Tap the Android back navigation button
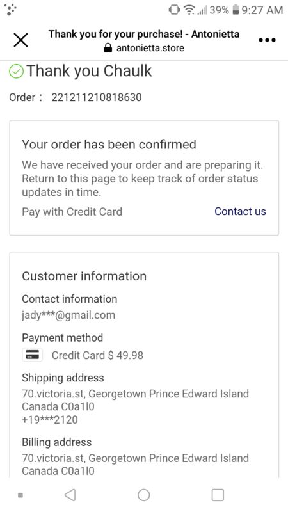288x512 pixels. coord(70,495)
